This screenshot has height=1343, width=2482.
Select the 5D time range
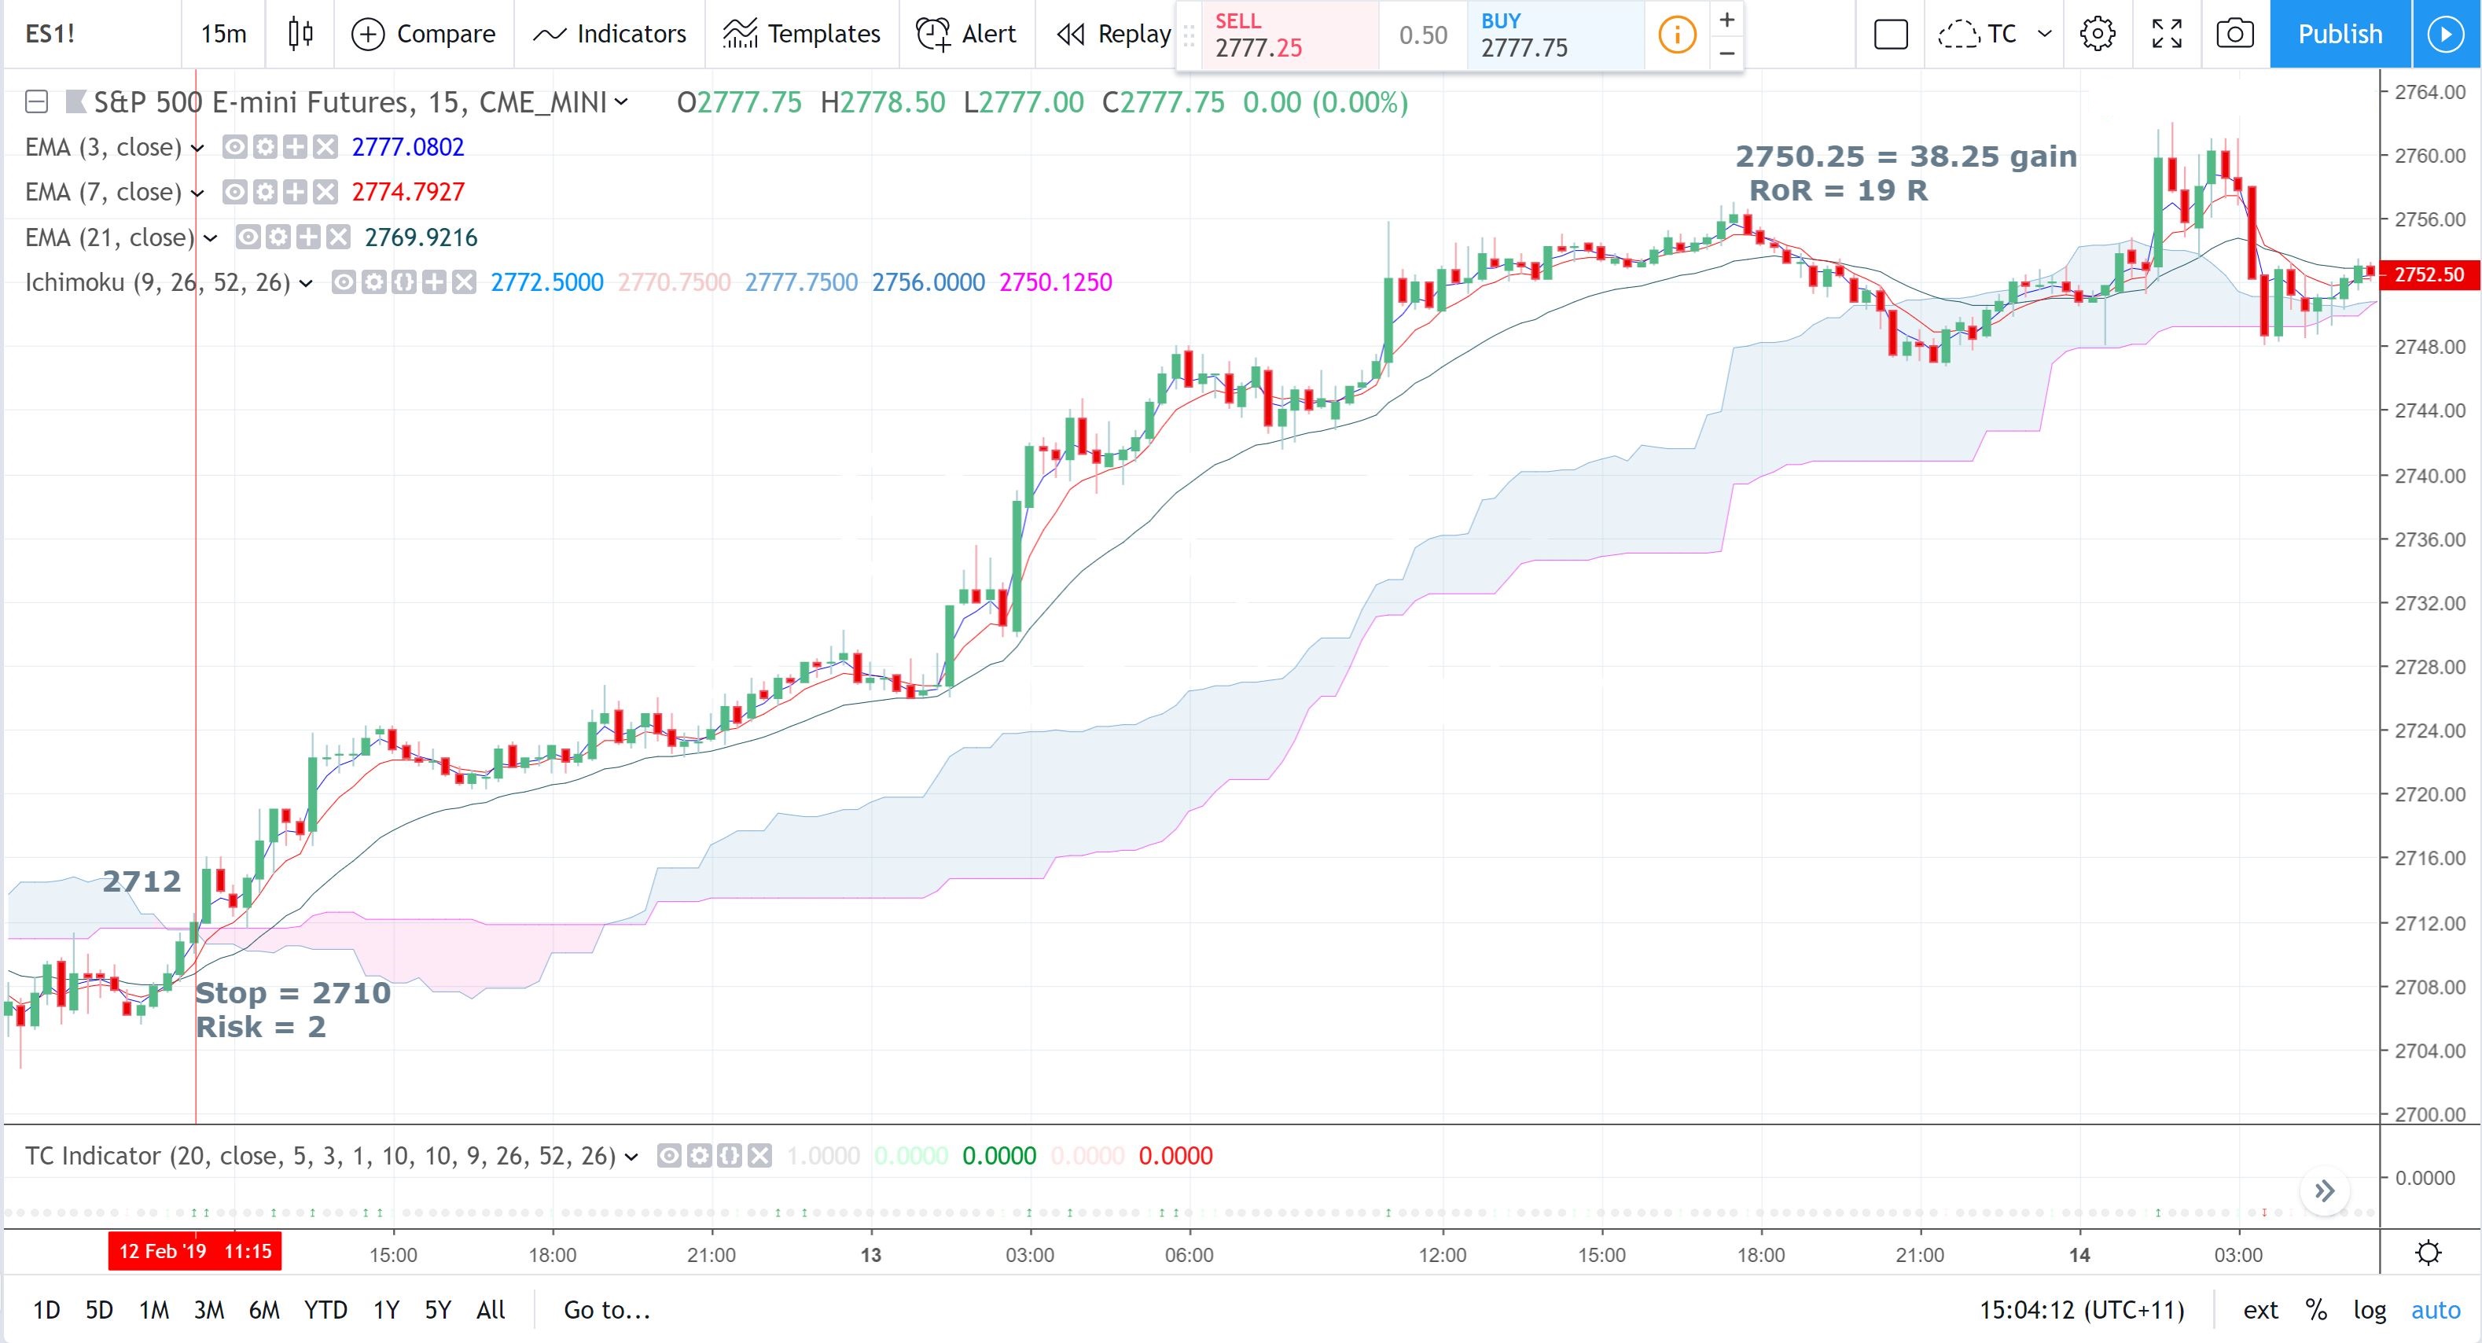[99, 1310]
